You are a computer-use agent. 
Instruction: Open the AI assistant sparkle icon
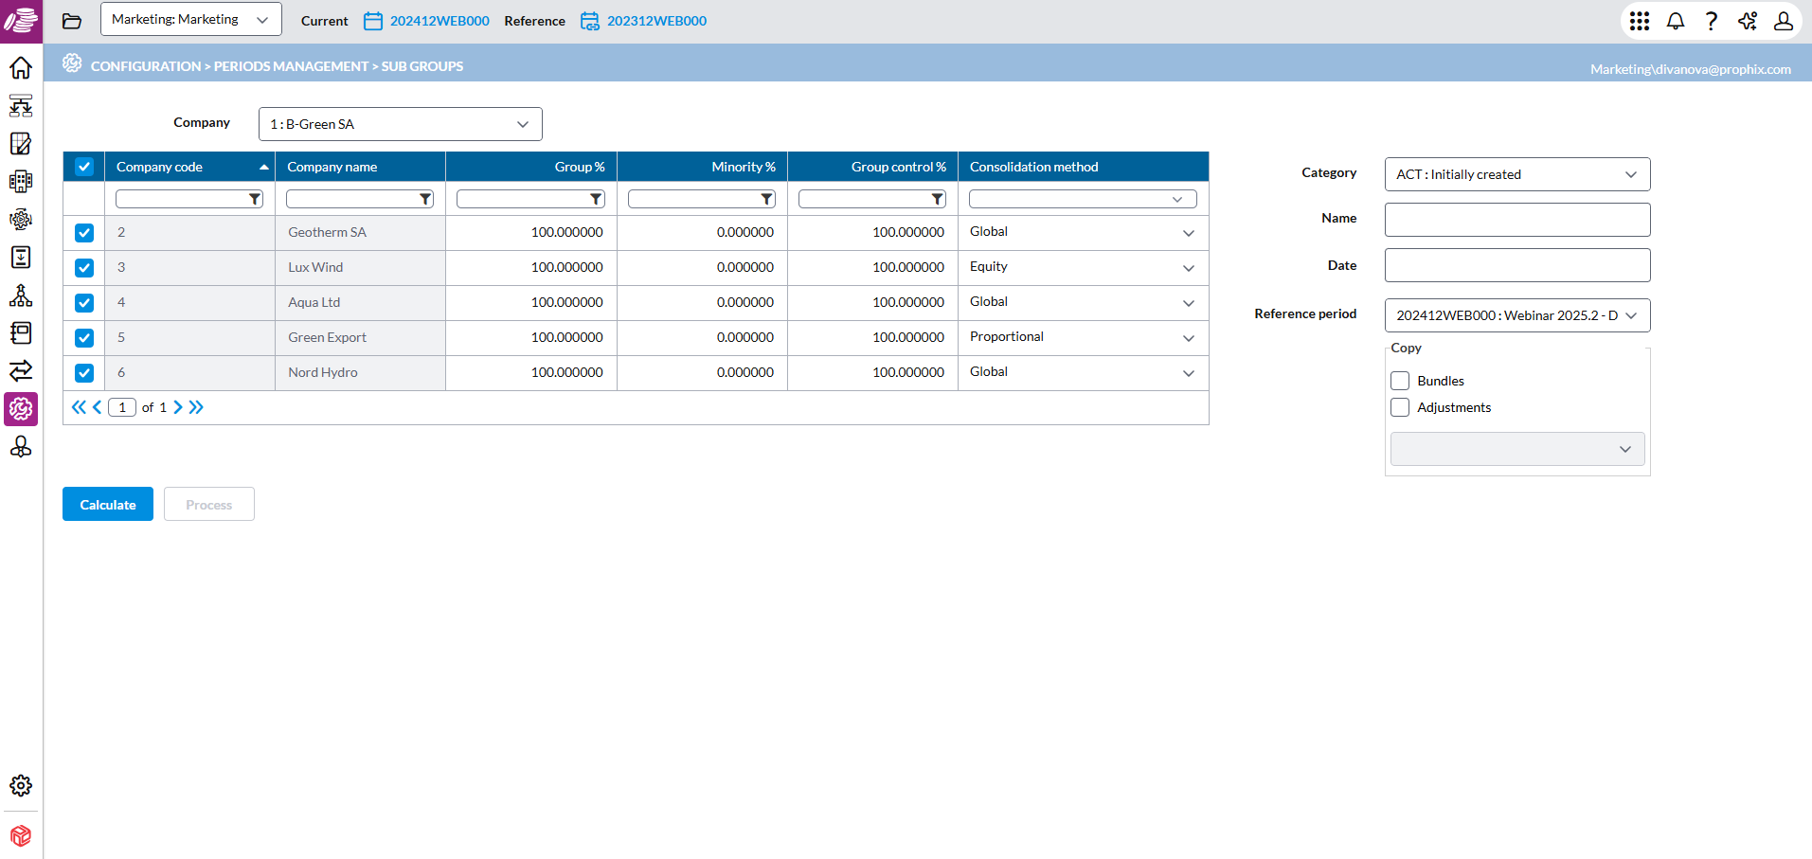[x=1748, y=21]
